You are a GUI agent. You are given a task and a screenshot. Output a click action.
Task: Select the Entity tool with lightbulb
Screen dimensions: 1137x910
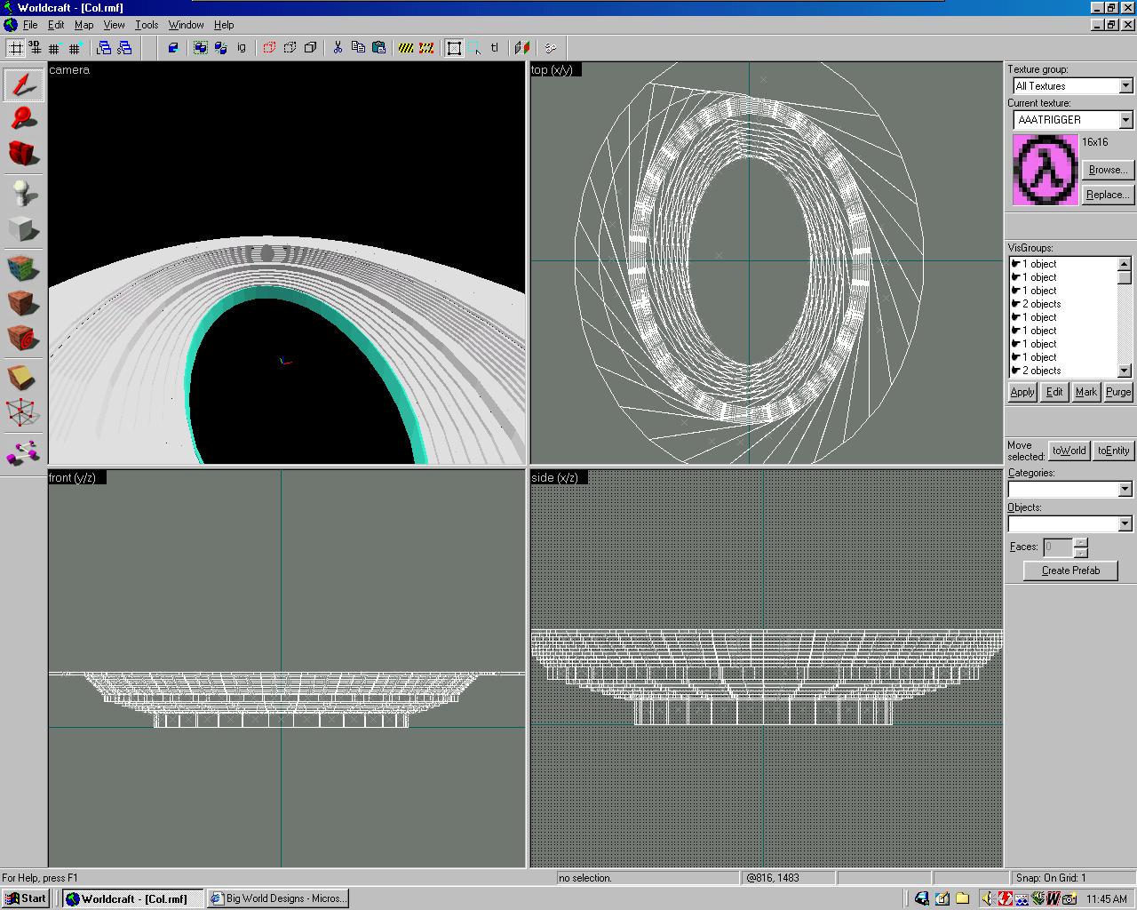click(24, 193)
